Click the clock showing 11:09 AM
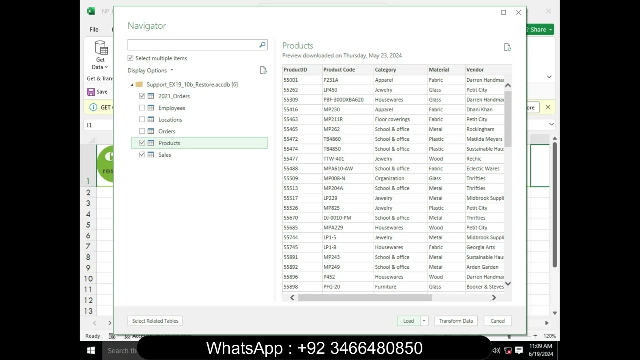This screenshot has height=360, width=640. coord(540,346)
